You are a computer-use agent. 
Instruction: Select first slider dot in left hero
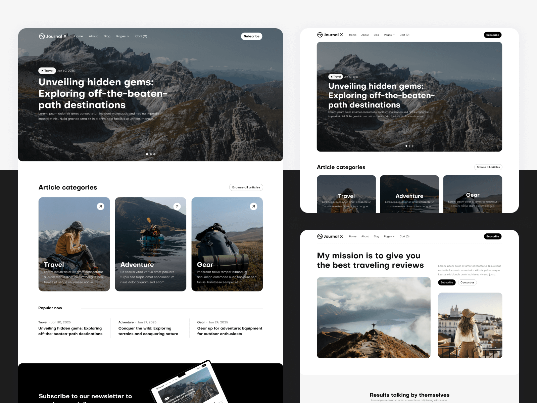click(x=147, y=154)
